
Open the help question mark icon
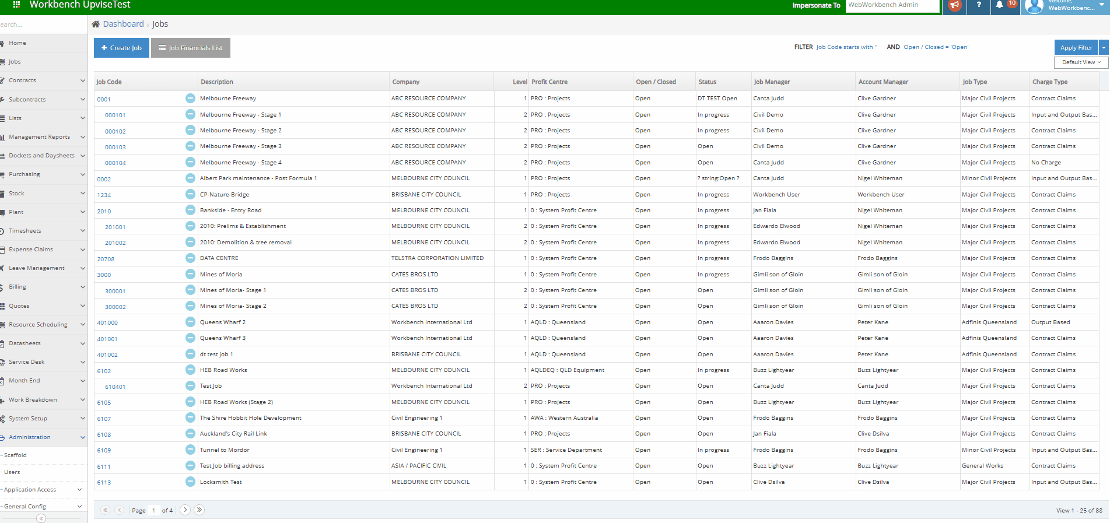point(979,5)
